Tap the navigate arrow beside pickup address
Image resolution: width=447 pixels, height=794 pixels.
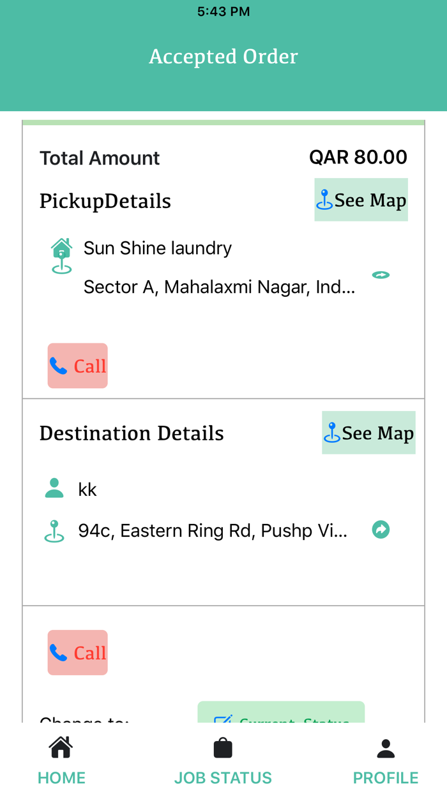tap(381, 275)
